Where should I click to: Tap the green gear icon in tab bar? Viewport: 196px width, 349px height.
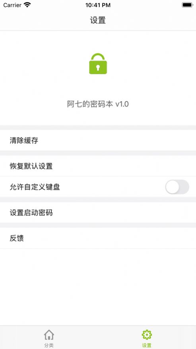pyautogui.click(x=147, y=335)
